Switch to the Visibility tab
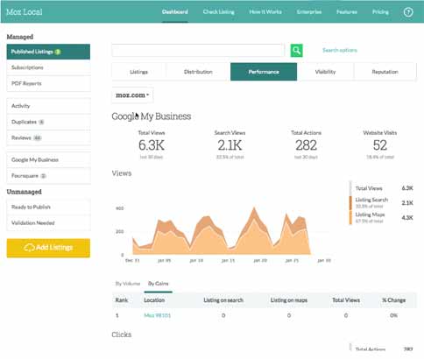The height and width of the screenshot is (359, 424). tap(325, 72)
